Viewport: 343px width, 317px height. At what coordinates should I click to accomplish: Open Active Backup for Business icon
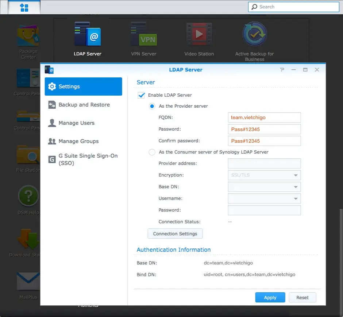click(254, 34)
